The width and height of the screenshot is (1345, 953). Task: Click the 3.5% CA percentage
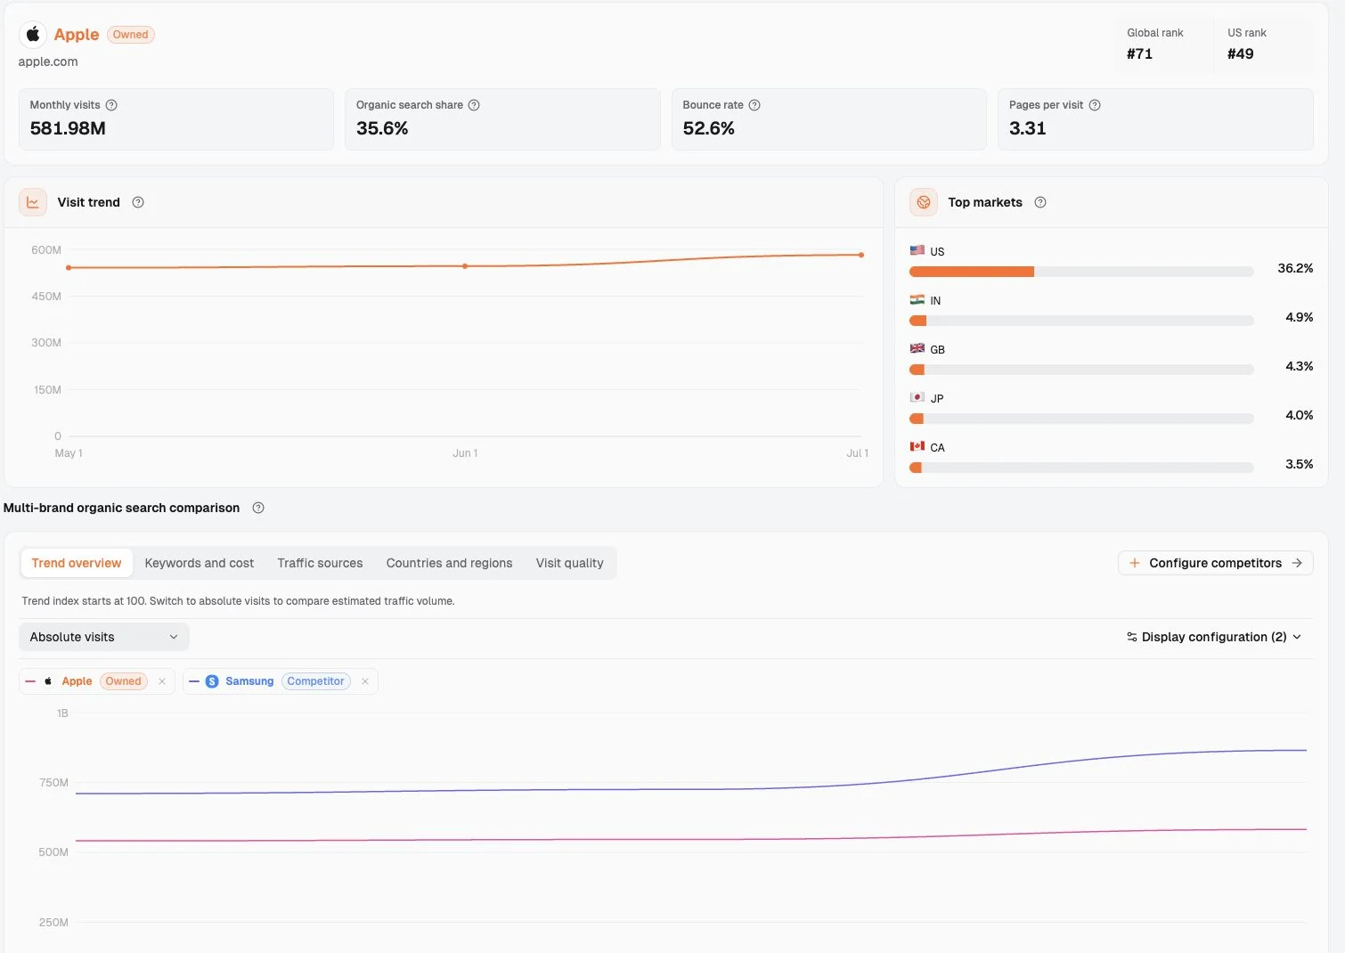(x=1299, y=464)
